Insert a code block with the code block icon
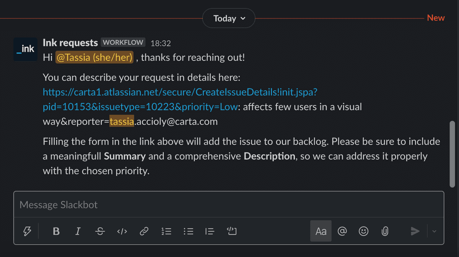This screenshot has height=257, width=459. tap(232, 231)
